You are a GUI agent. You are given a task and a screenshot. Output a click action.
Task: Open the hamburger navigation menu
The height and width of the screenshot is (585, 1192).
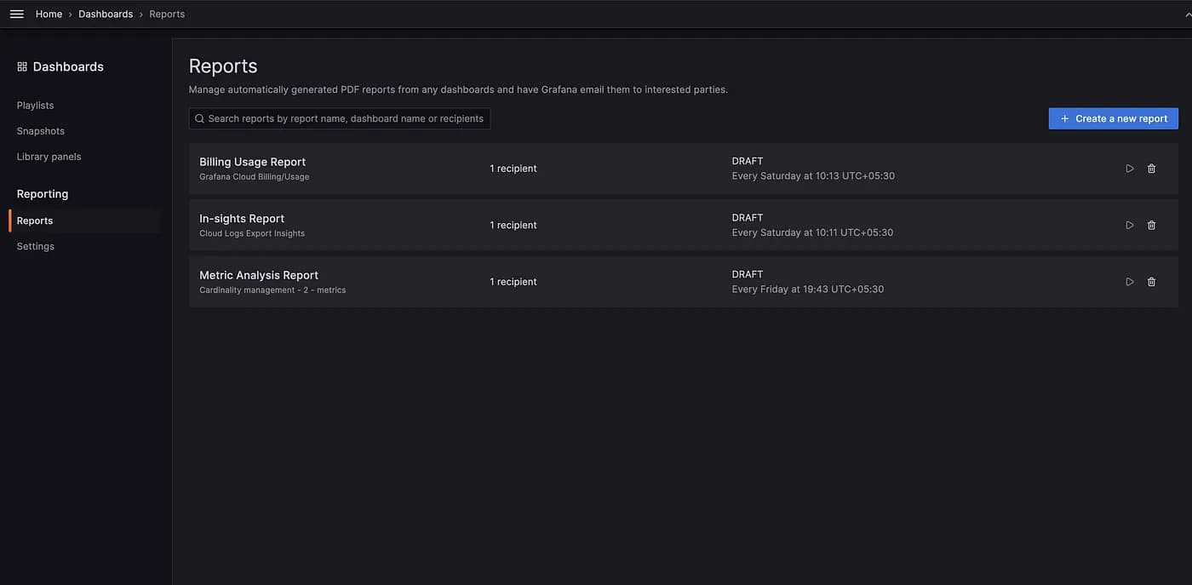pyautogui.click(x=16, y=13)
